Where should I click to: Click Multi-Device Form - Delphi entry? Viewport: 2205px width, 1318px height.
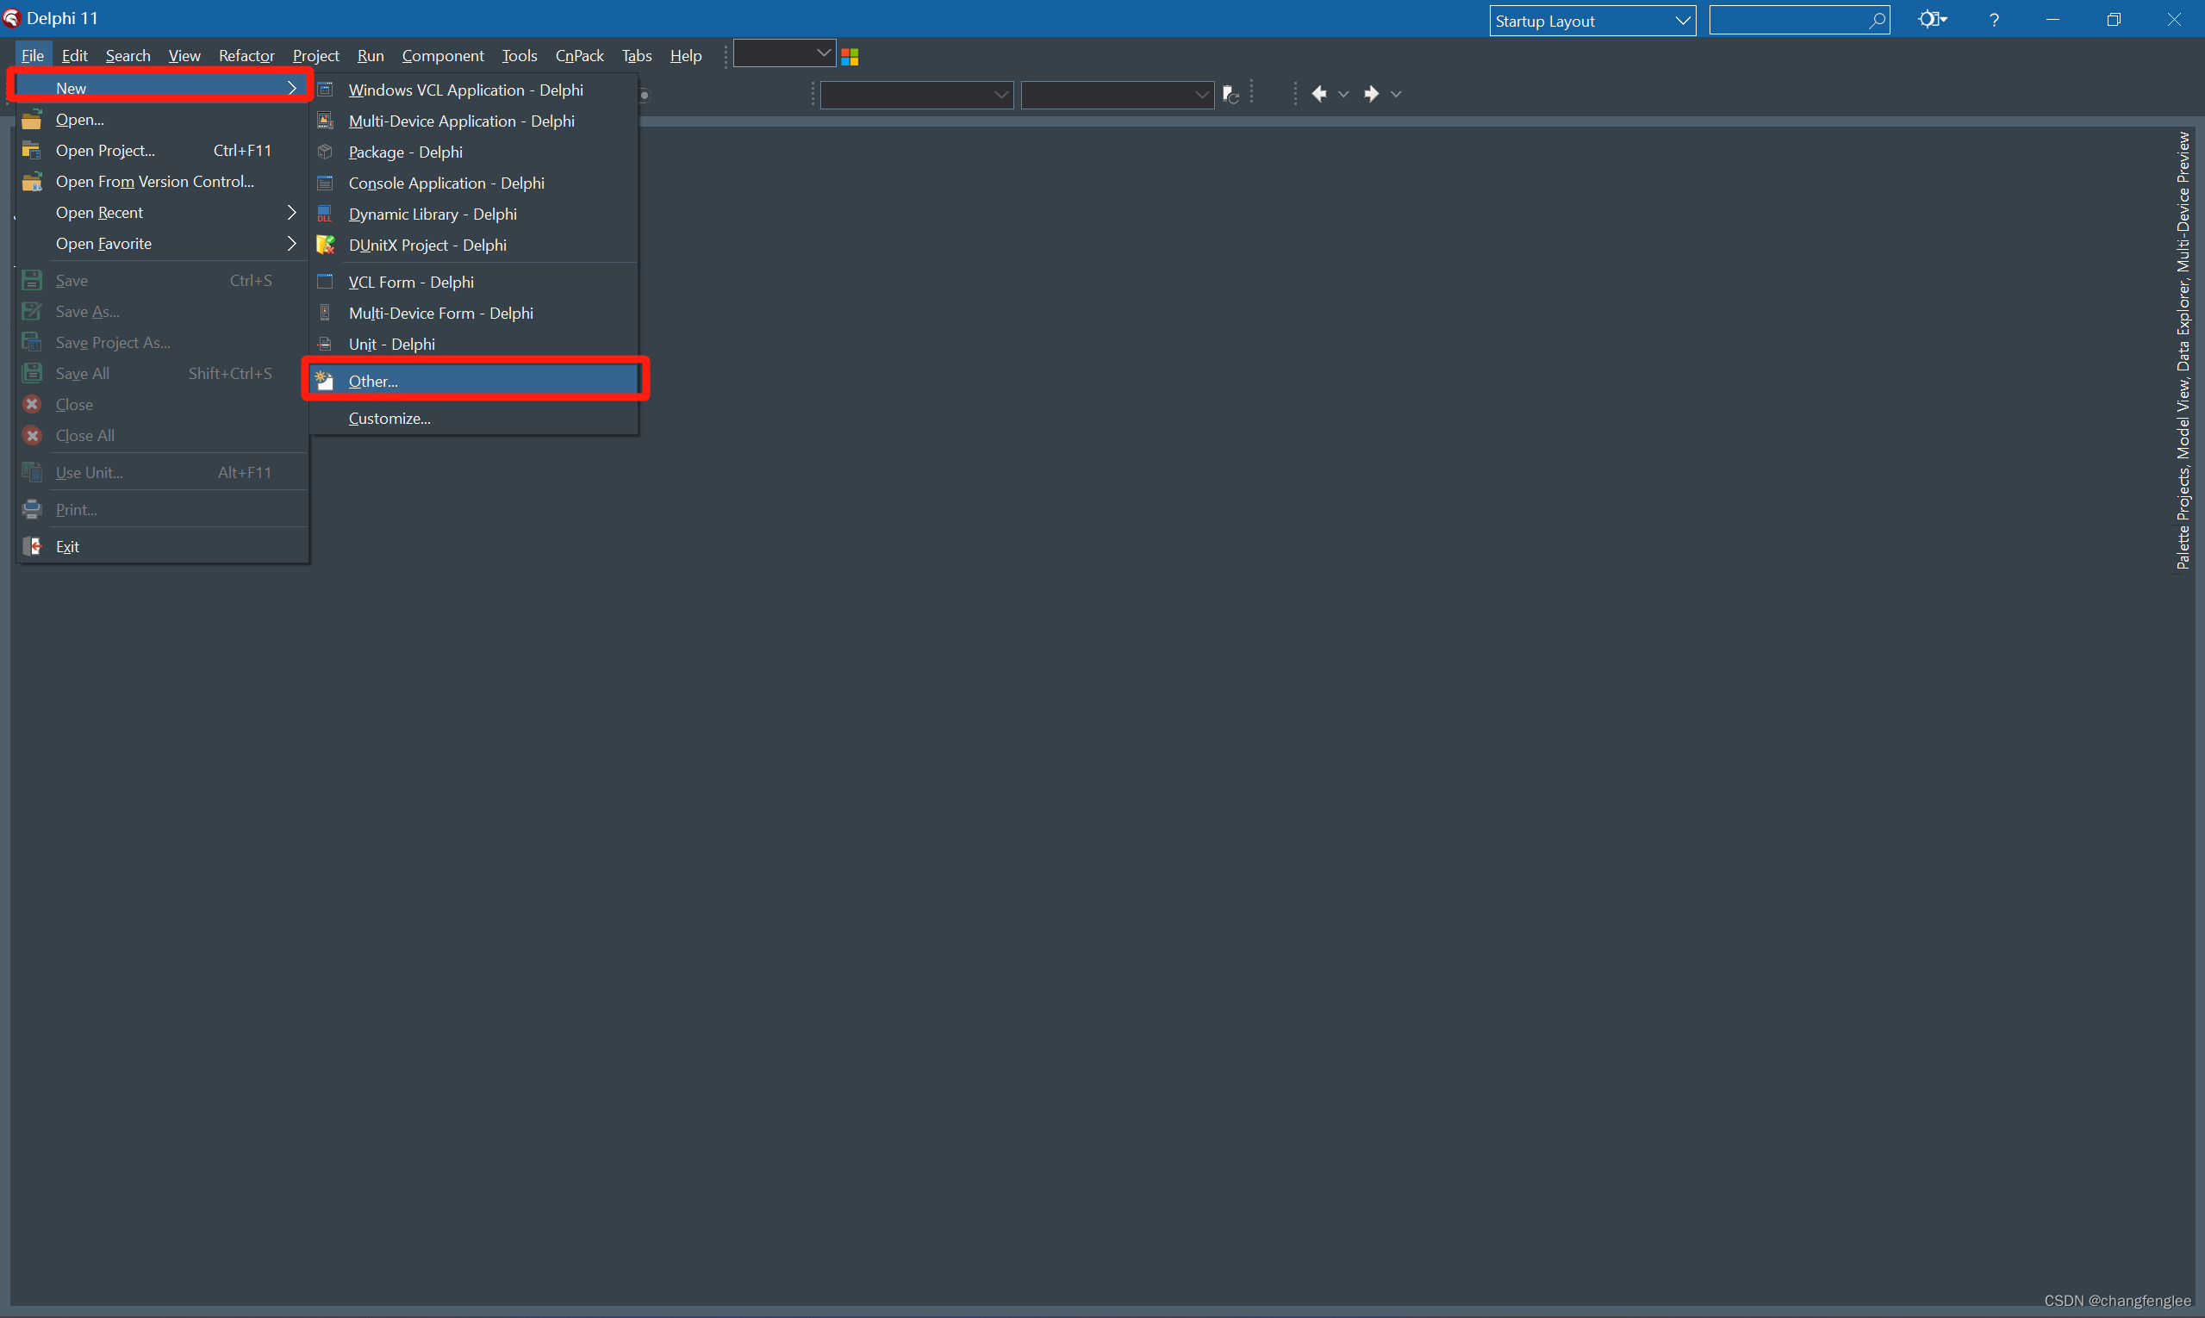coord(441,312)
